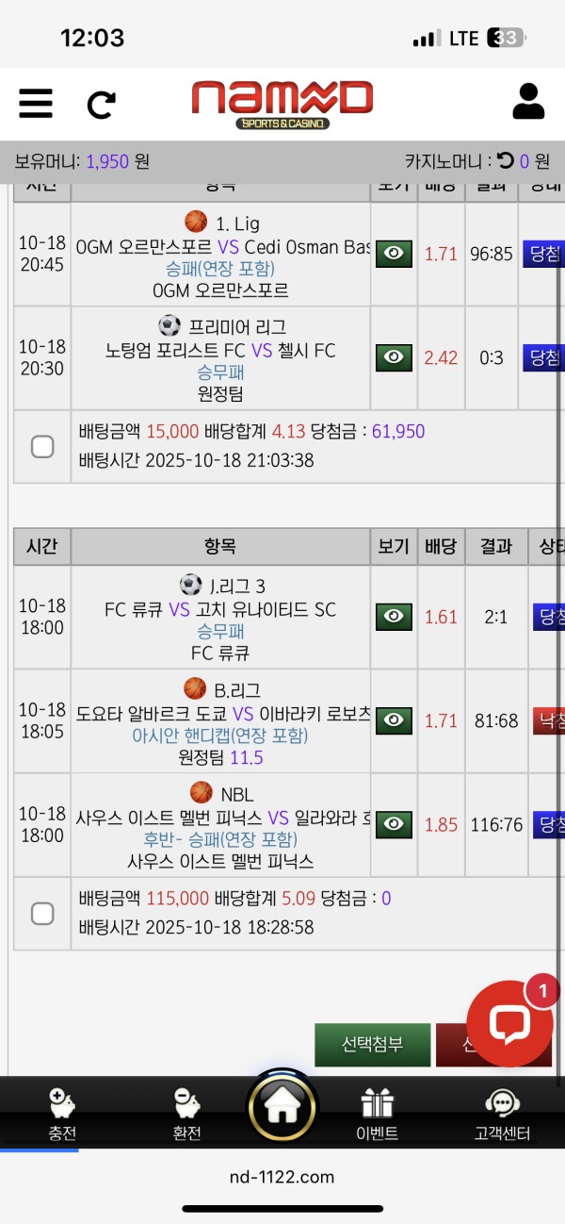Image resolution: width=565 pixels, height=1224 pixels.
Task: Open the 이벤트 (events) gift icon
Action: point(377,1108)
